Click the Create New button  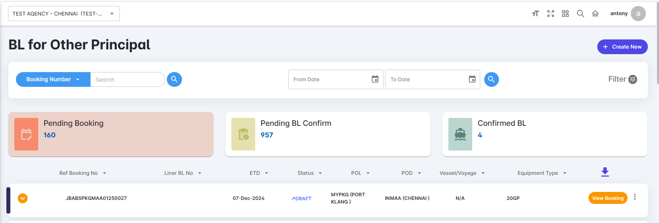click(622, 47)
